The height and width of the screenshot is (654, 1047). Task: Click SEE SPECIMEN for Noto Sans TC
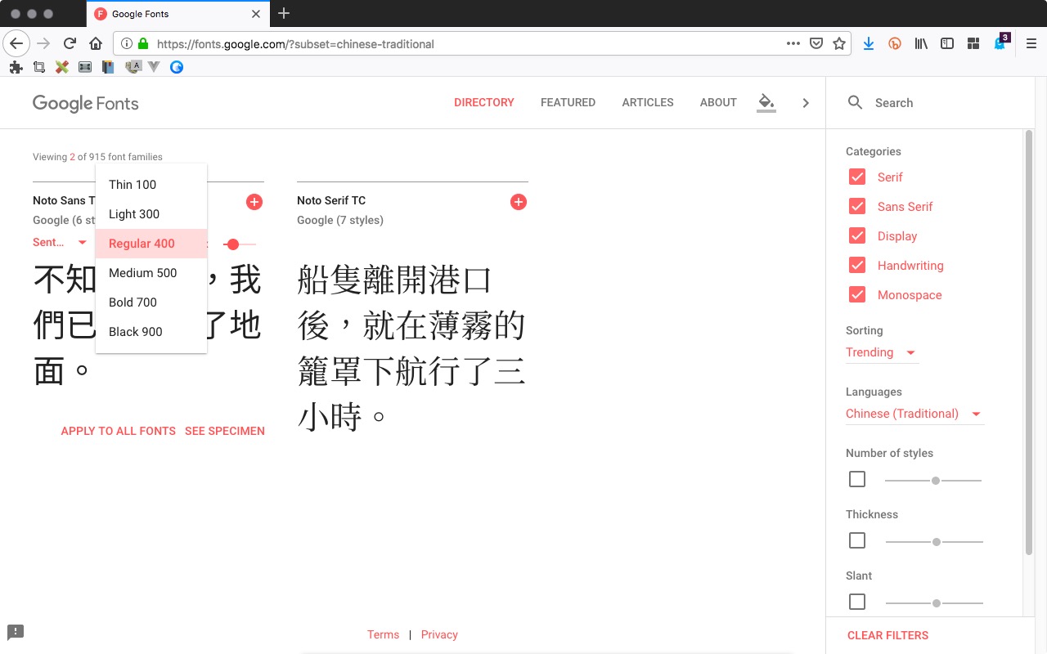pyautogui.click(x=225, y=431)
